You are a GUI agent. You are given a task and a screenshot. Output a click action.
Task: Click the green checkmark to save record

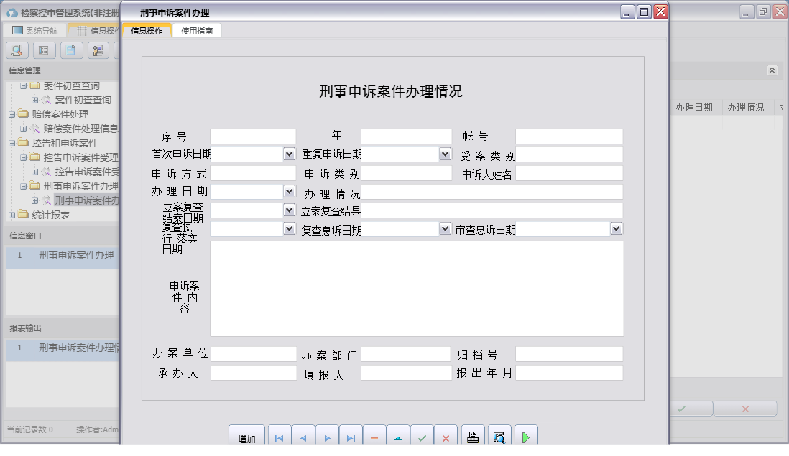(x=423, y=437)
